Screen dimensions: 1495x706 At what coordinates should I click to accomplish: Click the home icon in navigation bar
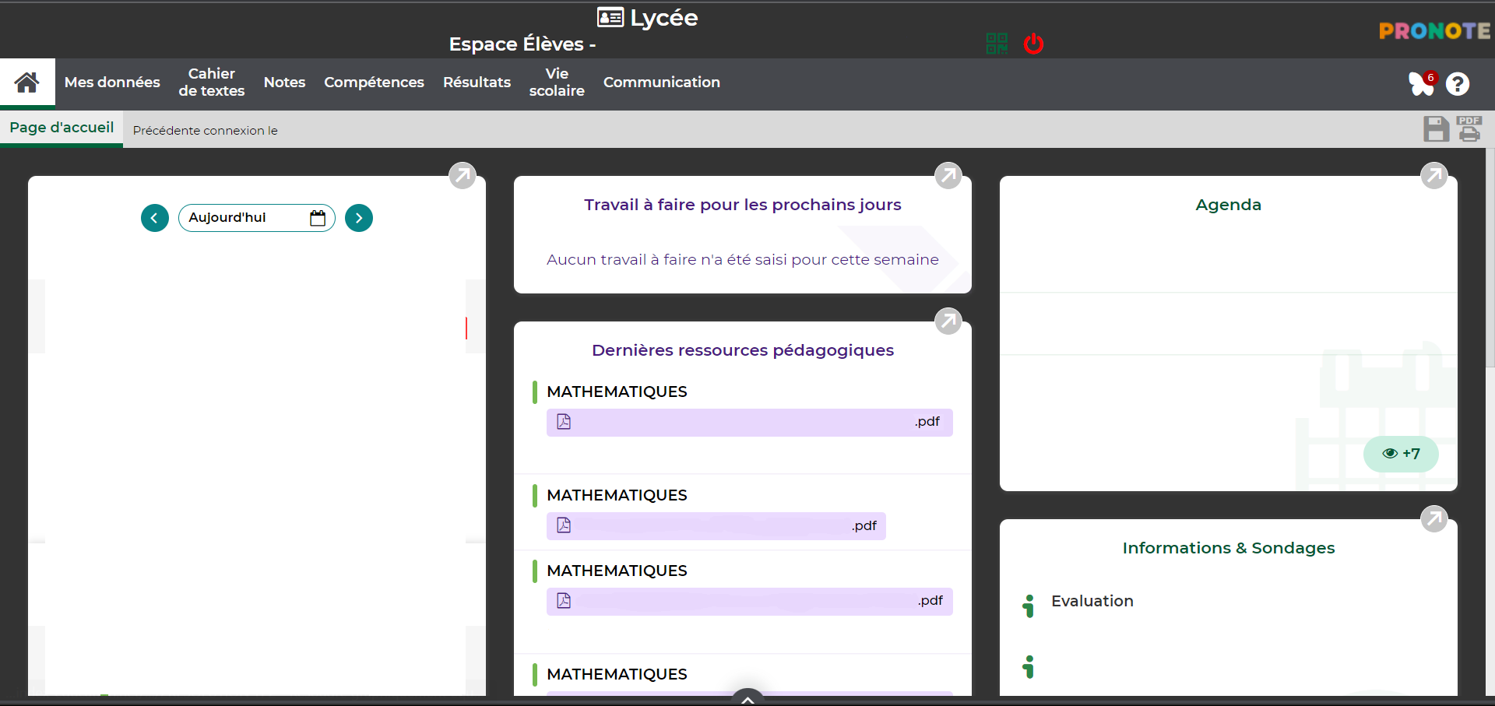click(x=26, y=83)
